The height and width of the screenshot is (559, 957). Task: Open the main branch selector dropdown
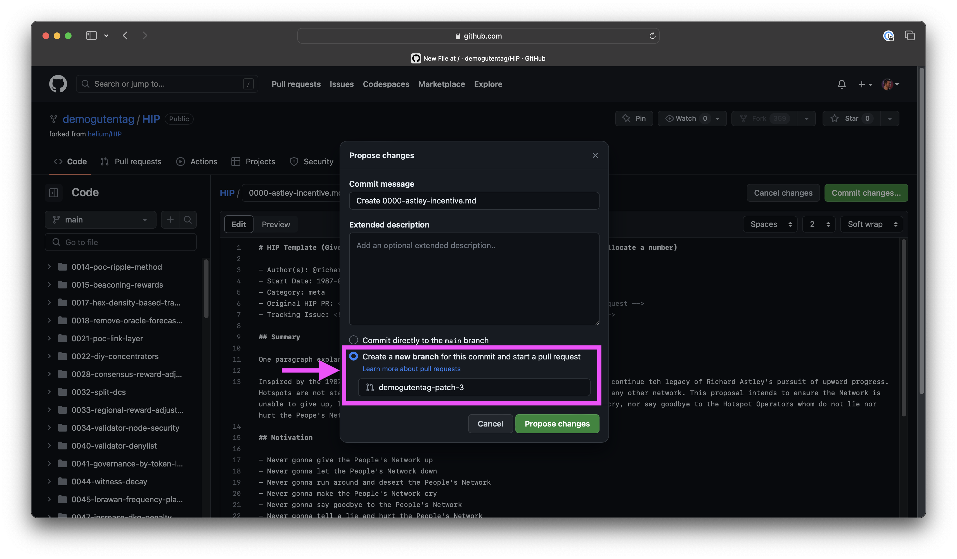pos(101,220)
